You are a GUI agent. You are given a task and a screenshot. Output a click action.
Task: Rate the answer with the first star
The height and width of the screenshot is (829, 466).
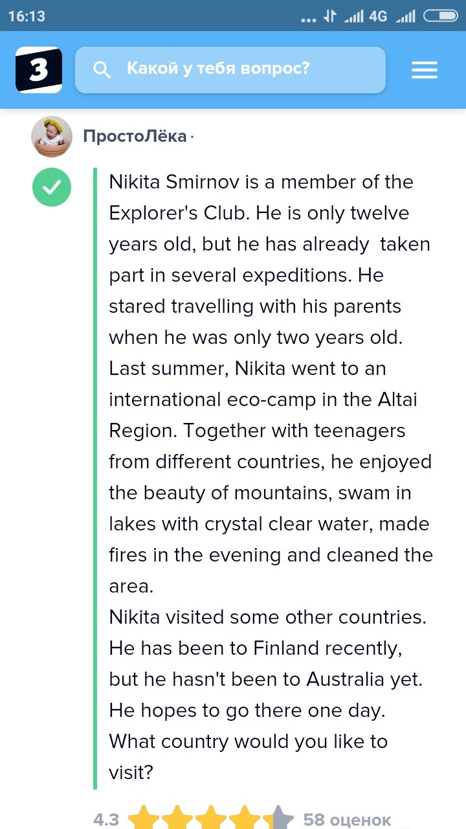click(144, 819)
